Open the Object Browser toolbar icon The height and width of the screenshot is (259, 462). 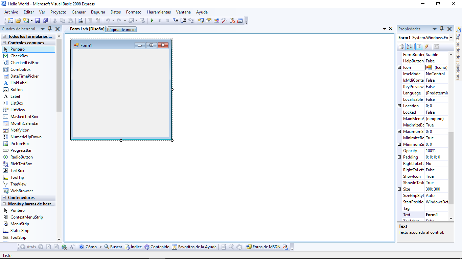point(216,21)
